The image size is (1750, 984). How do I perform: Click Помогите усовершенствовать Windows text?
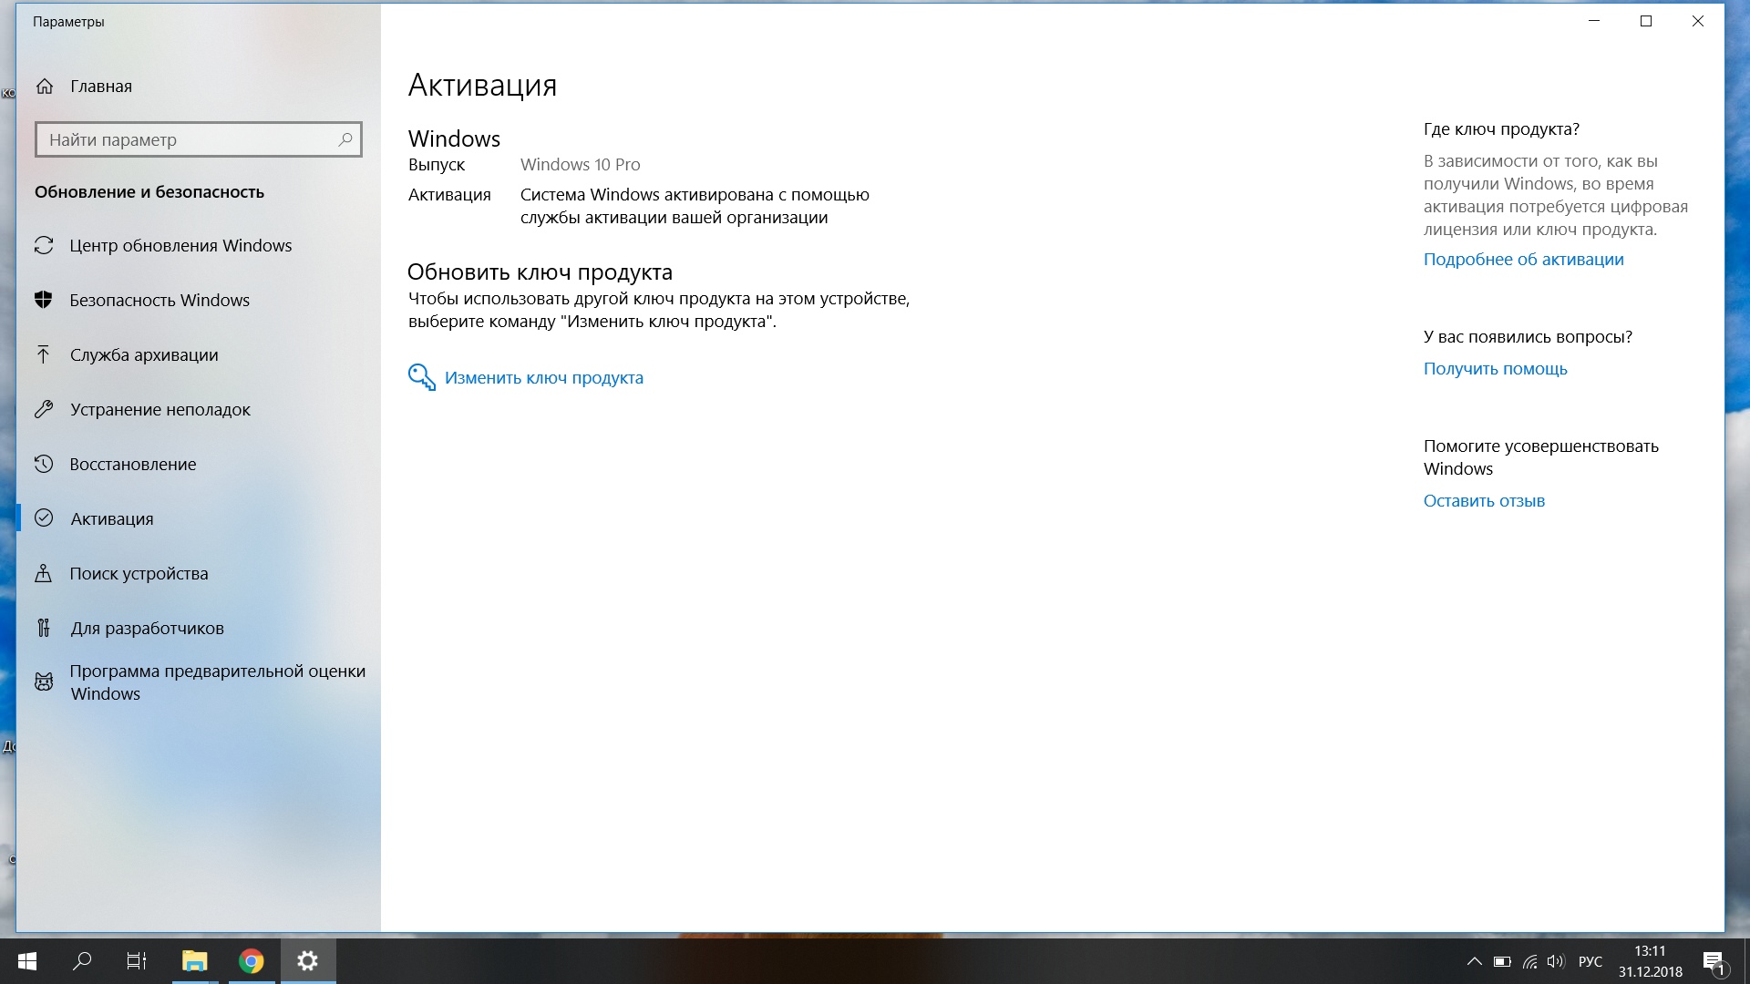pyautogui.click(x=1541, y=457)
